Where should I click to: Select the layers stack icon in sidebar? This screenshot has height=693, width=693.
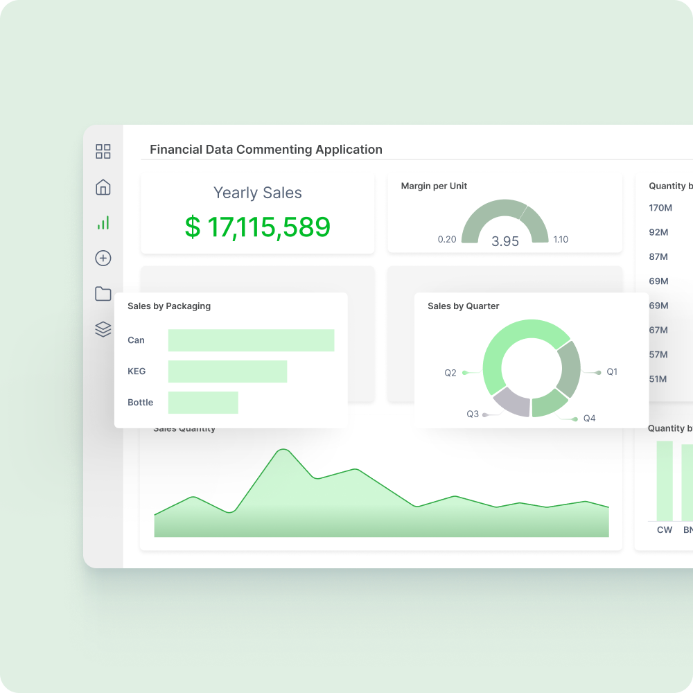tap(103, 329)
